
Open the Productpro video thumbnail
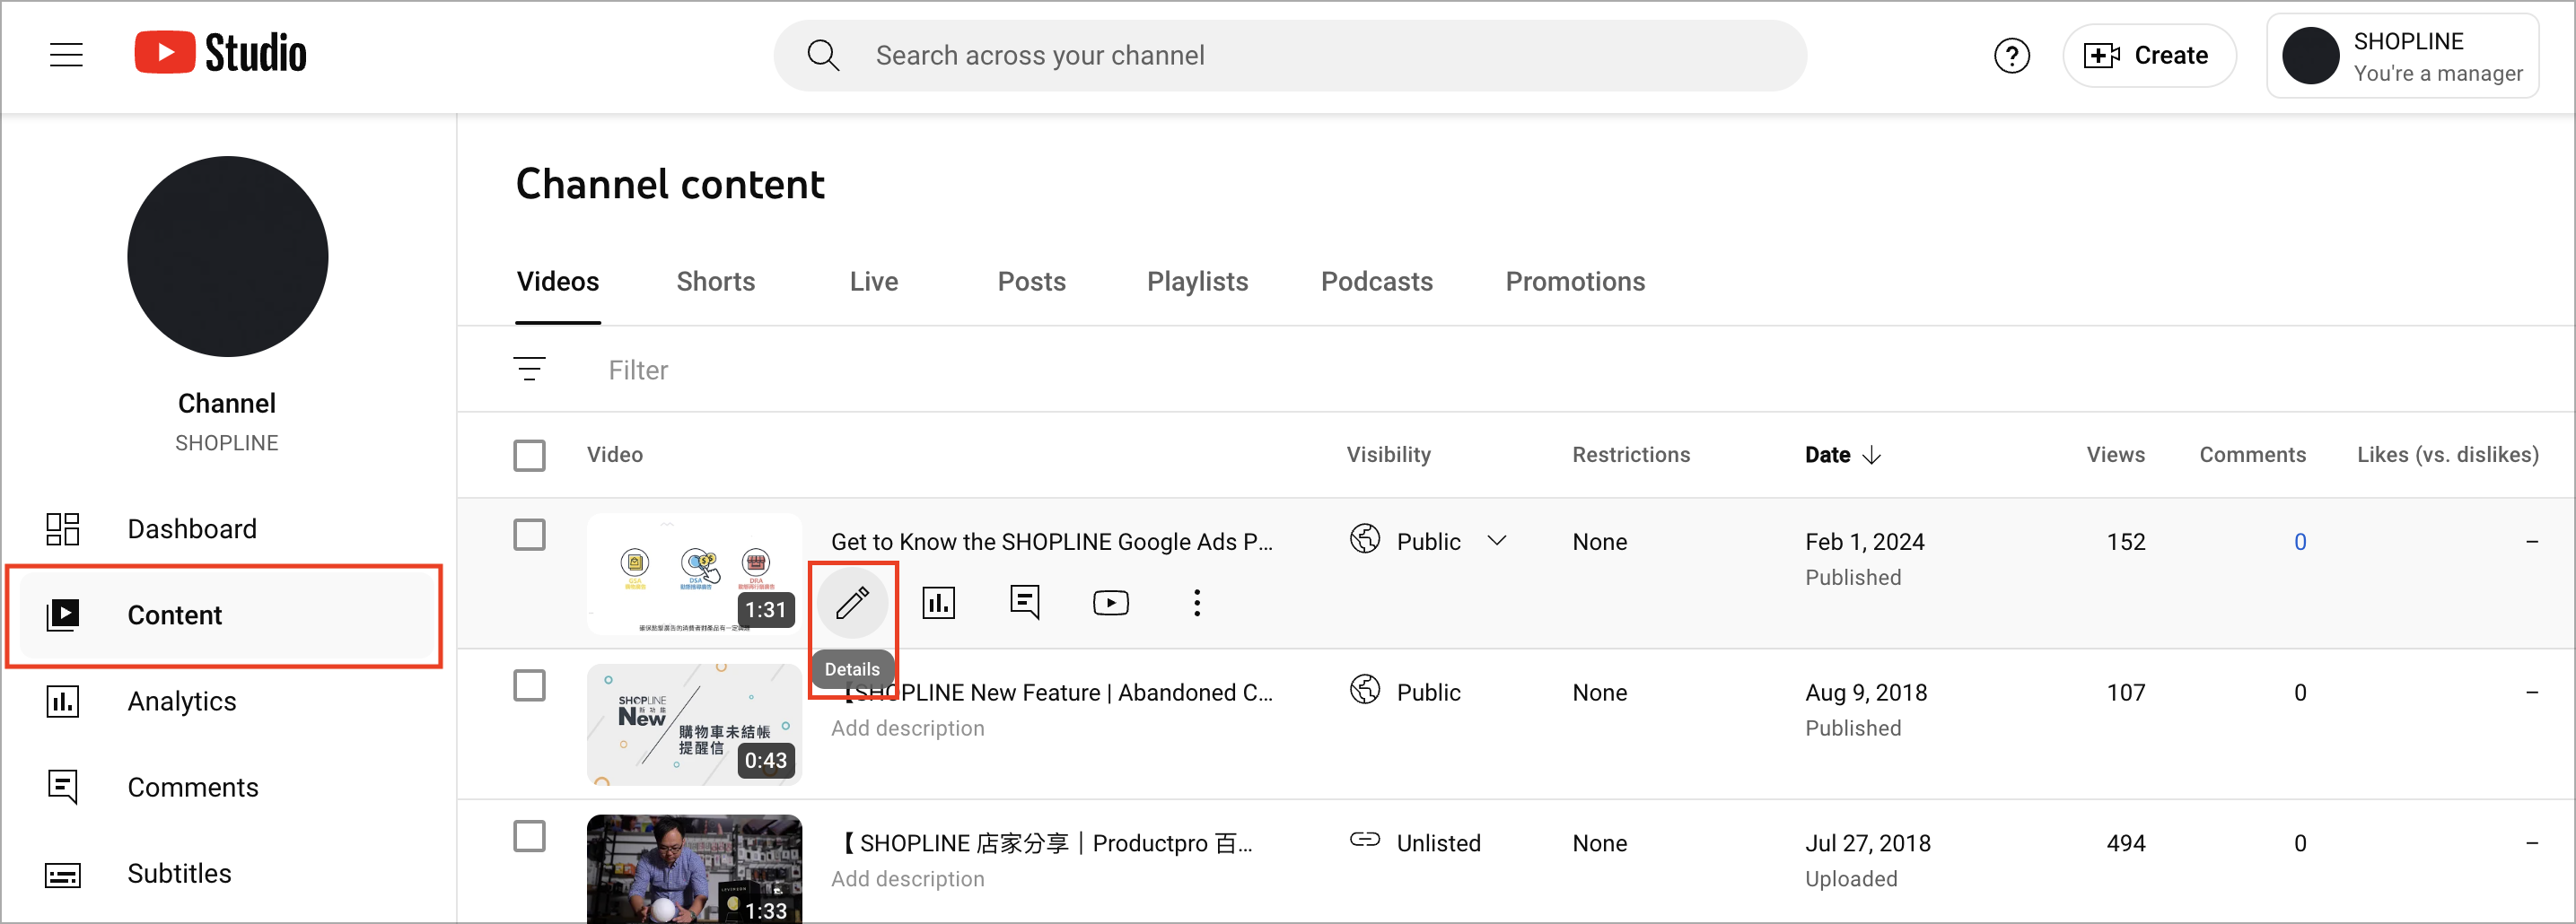tap(694, 868)
